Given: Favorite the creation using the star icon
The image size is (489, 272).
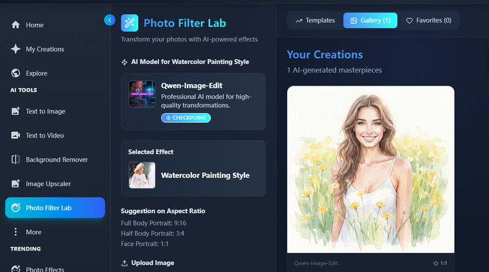Looking at the screenshot, I should click(435, 263).
